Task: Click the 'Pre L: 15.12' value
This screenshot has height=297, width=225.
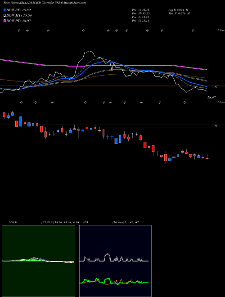Action: click(140, 17)
